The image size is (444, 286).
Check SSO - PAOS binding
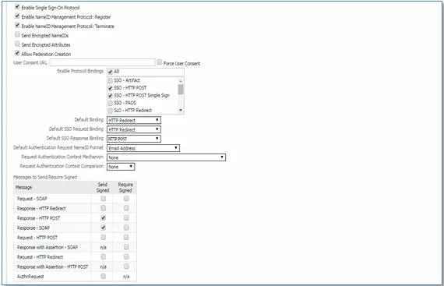pos(111,104)
